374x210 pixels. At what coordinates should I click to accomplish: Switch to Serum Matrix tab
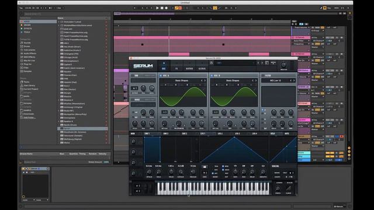click(189, 66)
